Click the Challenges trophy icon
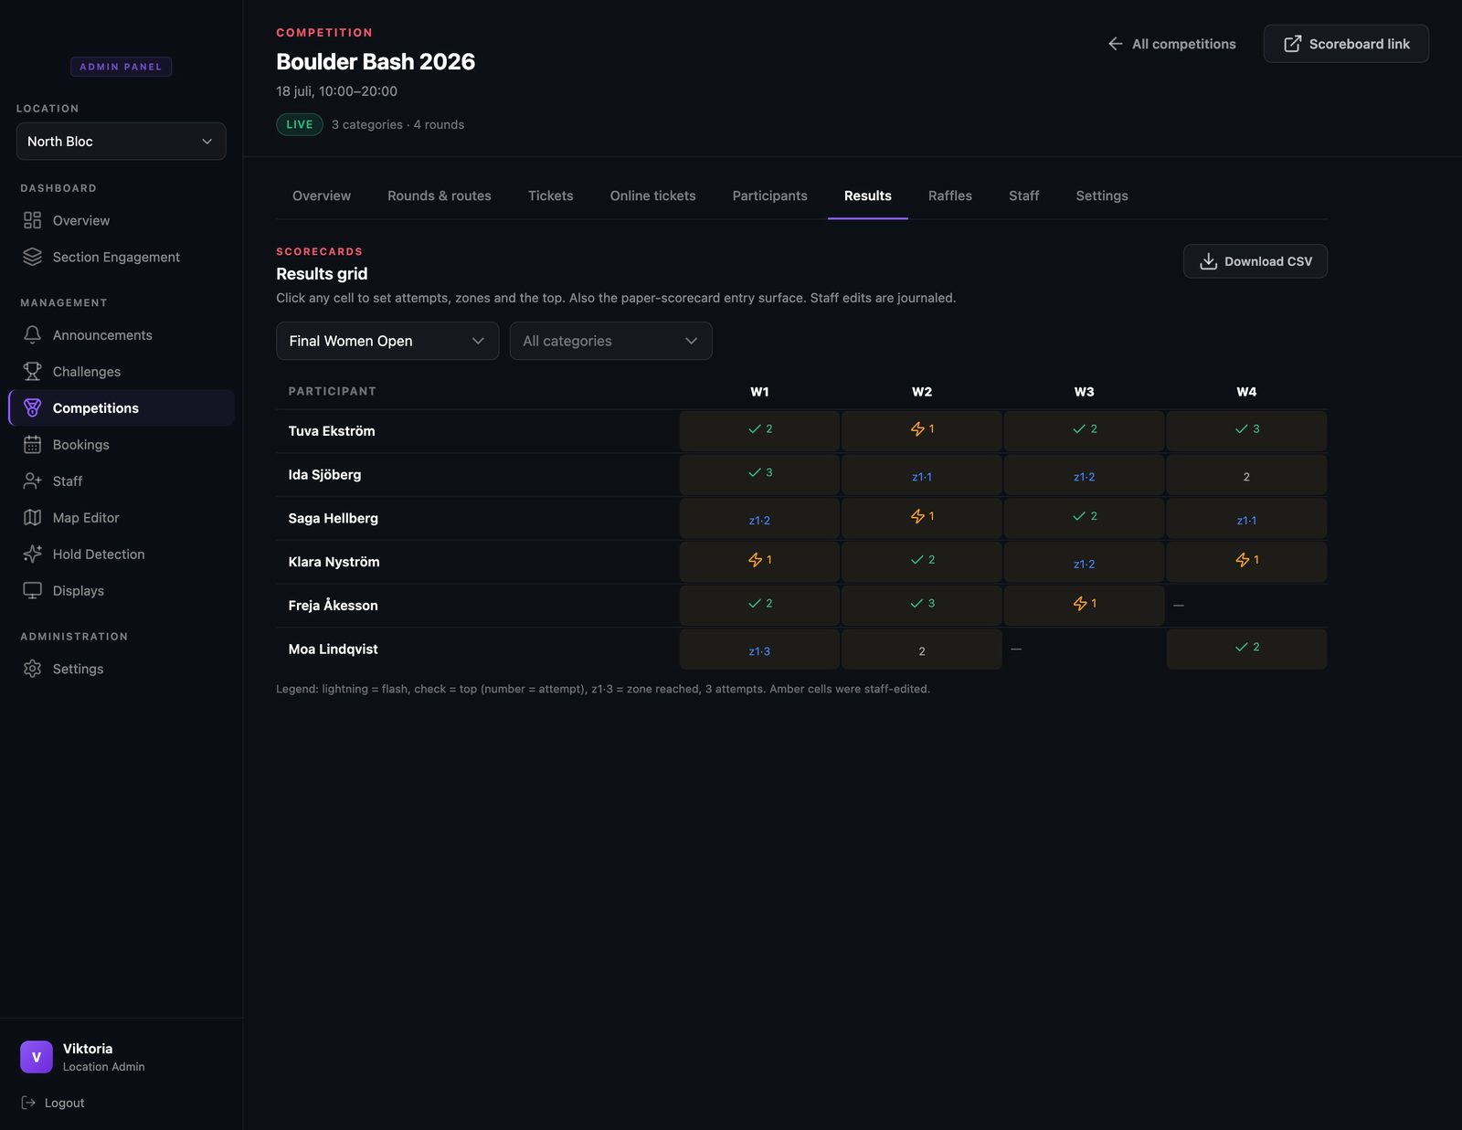Image resolution: width=1462 pixels, height=1130 pixels. tap(32, 372)
